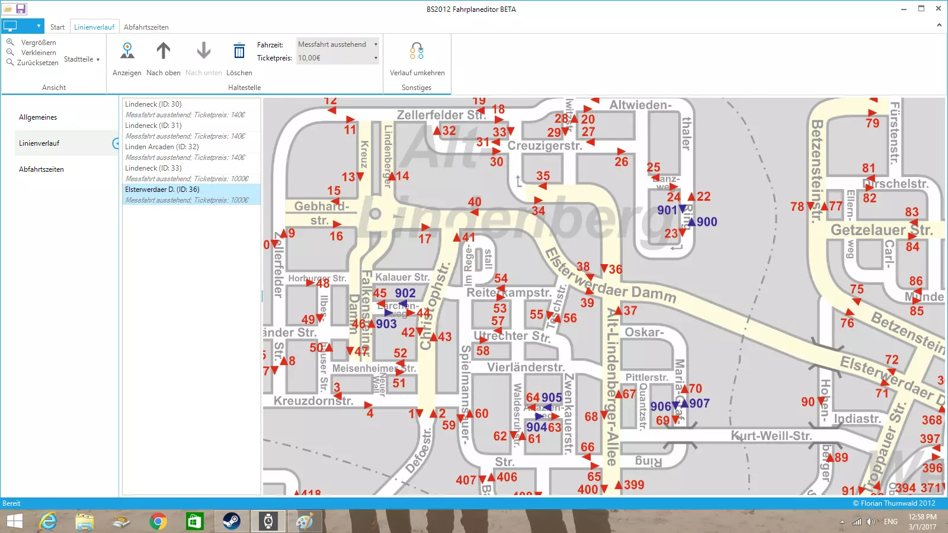Open the folder icon in title bar

pos(8,9)
